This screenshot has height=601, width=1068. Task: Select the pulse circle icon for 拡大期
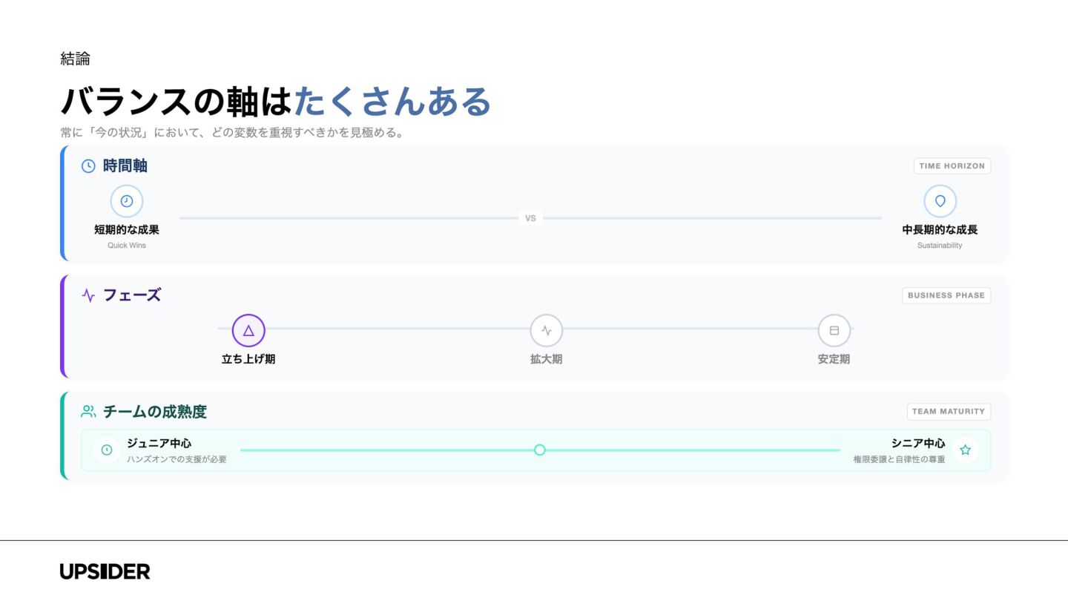(x=547, y=330)
